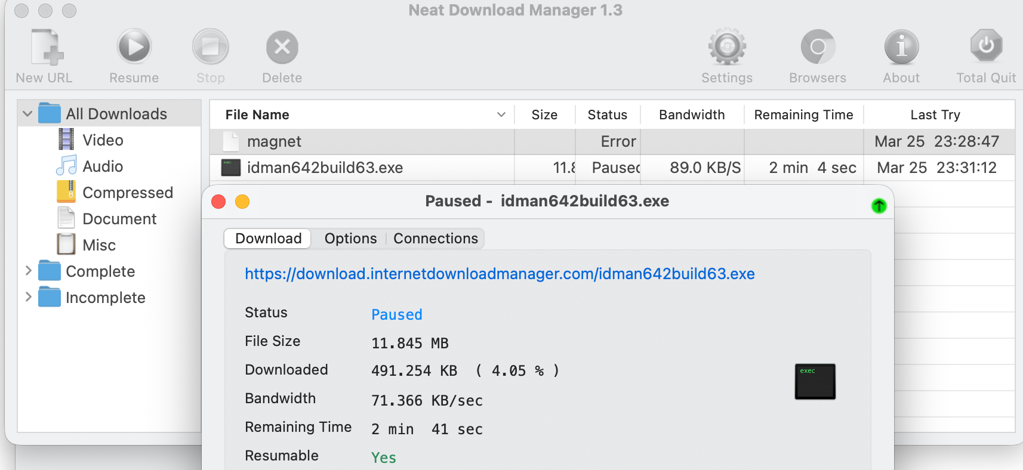Screen dimensions: 1023x470
Task: Click the Size column header
Action: tap(544, 115)
